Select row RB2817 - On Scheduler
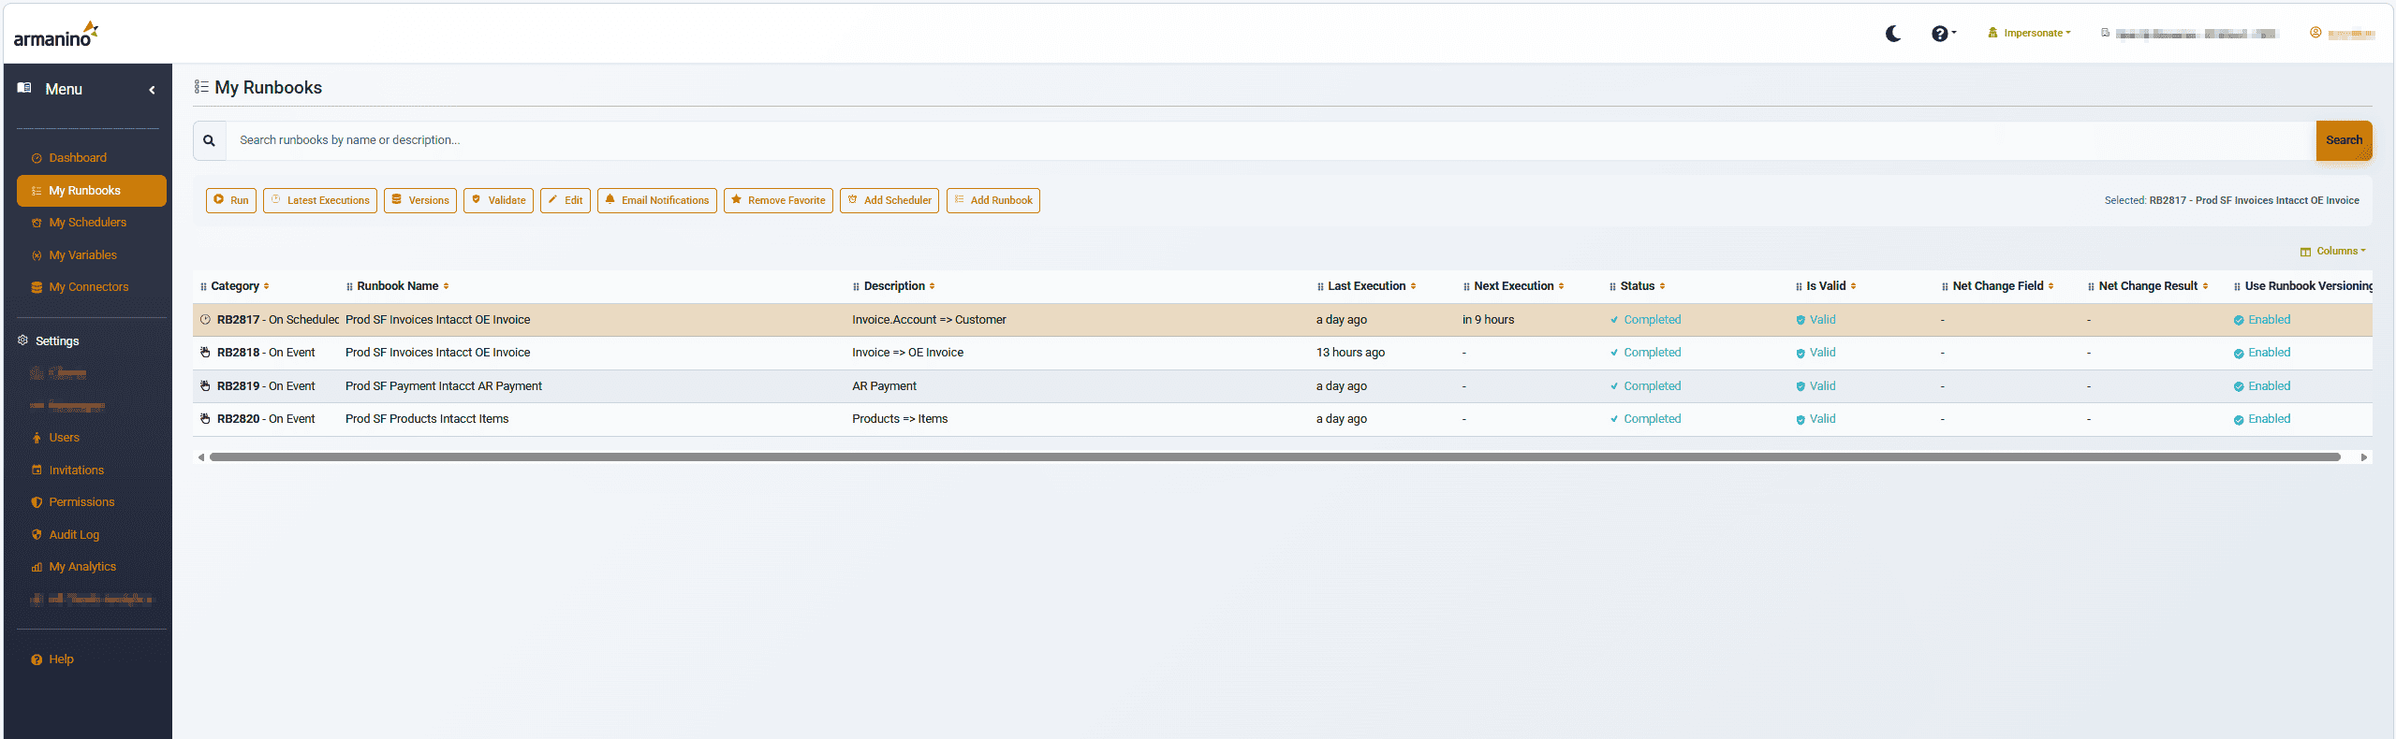Screen dimensions: 2396x739 (1283, 320)
